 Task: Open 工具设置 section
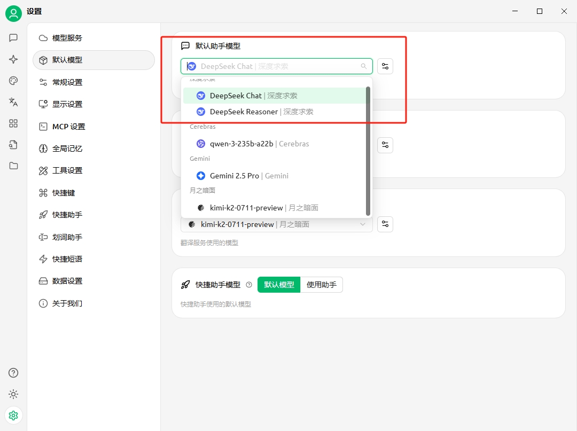pyautogui.click(x=94, y=170)
